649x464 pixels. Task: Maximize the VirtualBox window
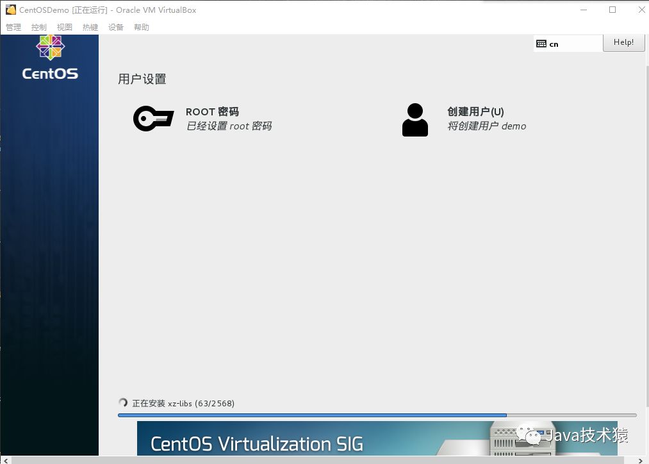coord(612,10)
